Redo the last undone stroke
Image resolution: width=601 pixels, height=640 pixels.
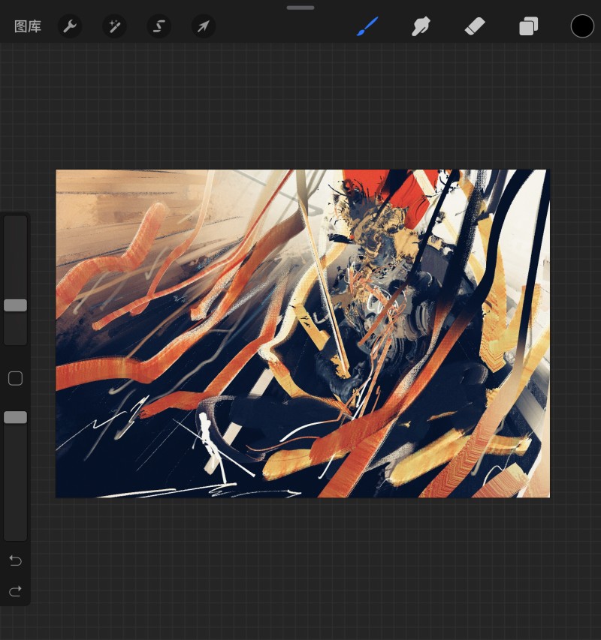pyautogui.click(x=16, y=590)
